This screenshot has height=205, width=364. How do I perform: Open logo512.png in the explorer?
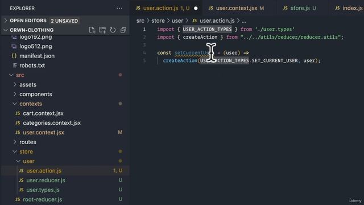click(x=35, y=46)
